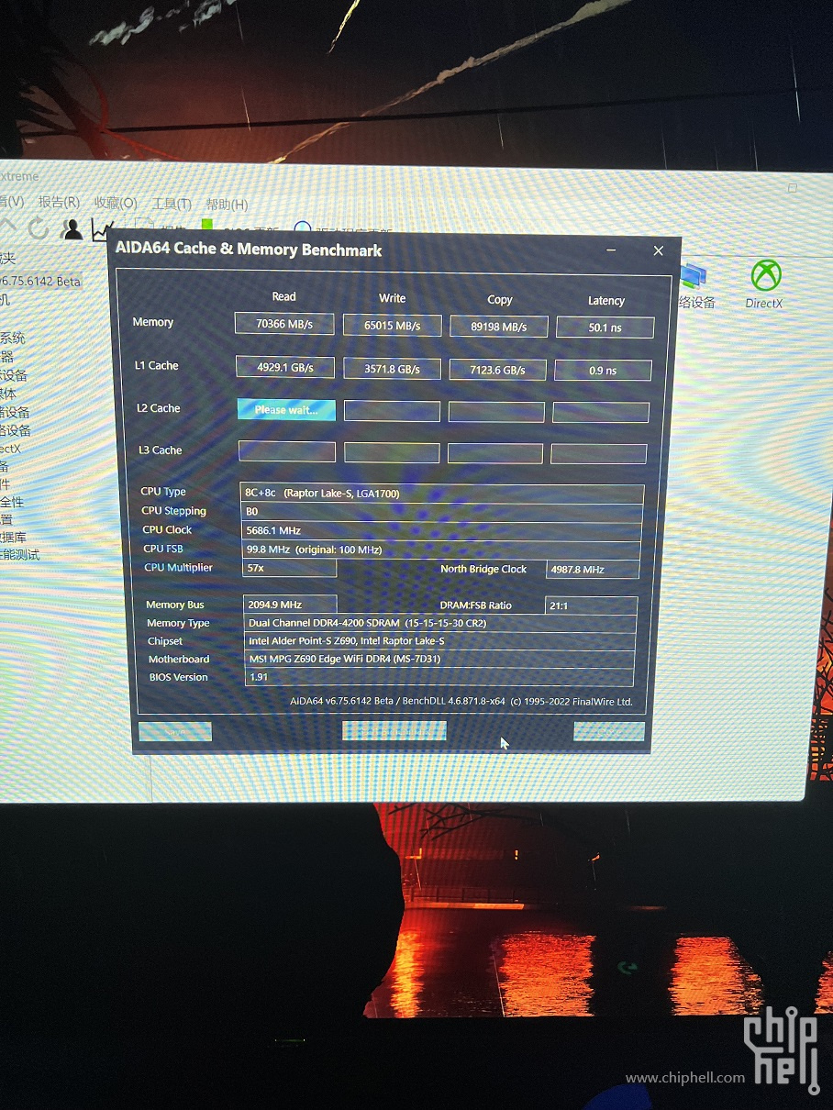Image resolution: width=833 pixels, height=1110 pixels.
Task: Click the Memory Copy value 89198 MB/s
Action: (x=499, y=327)
